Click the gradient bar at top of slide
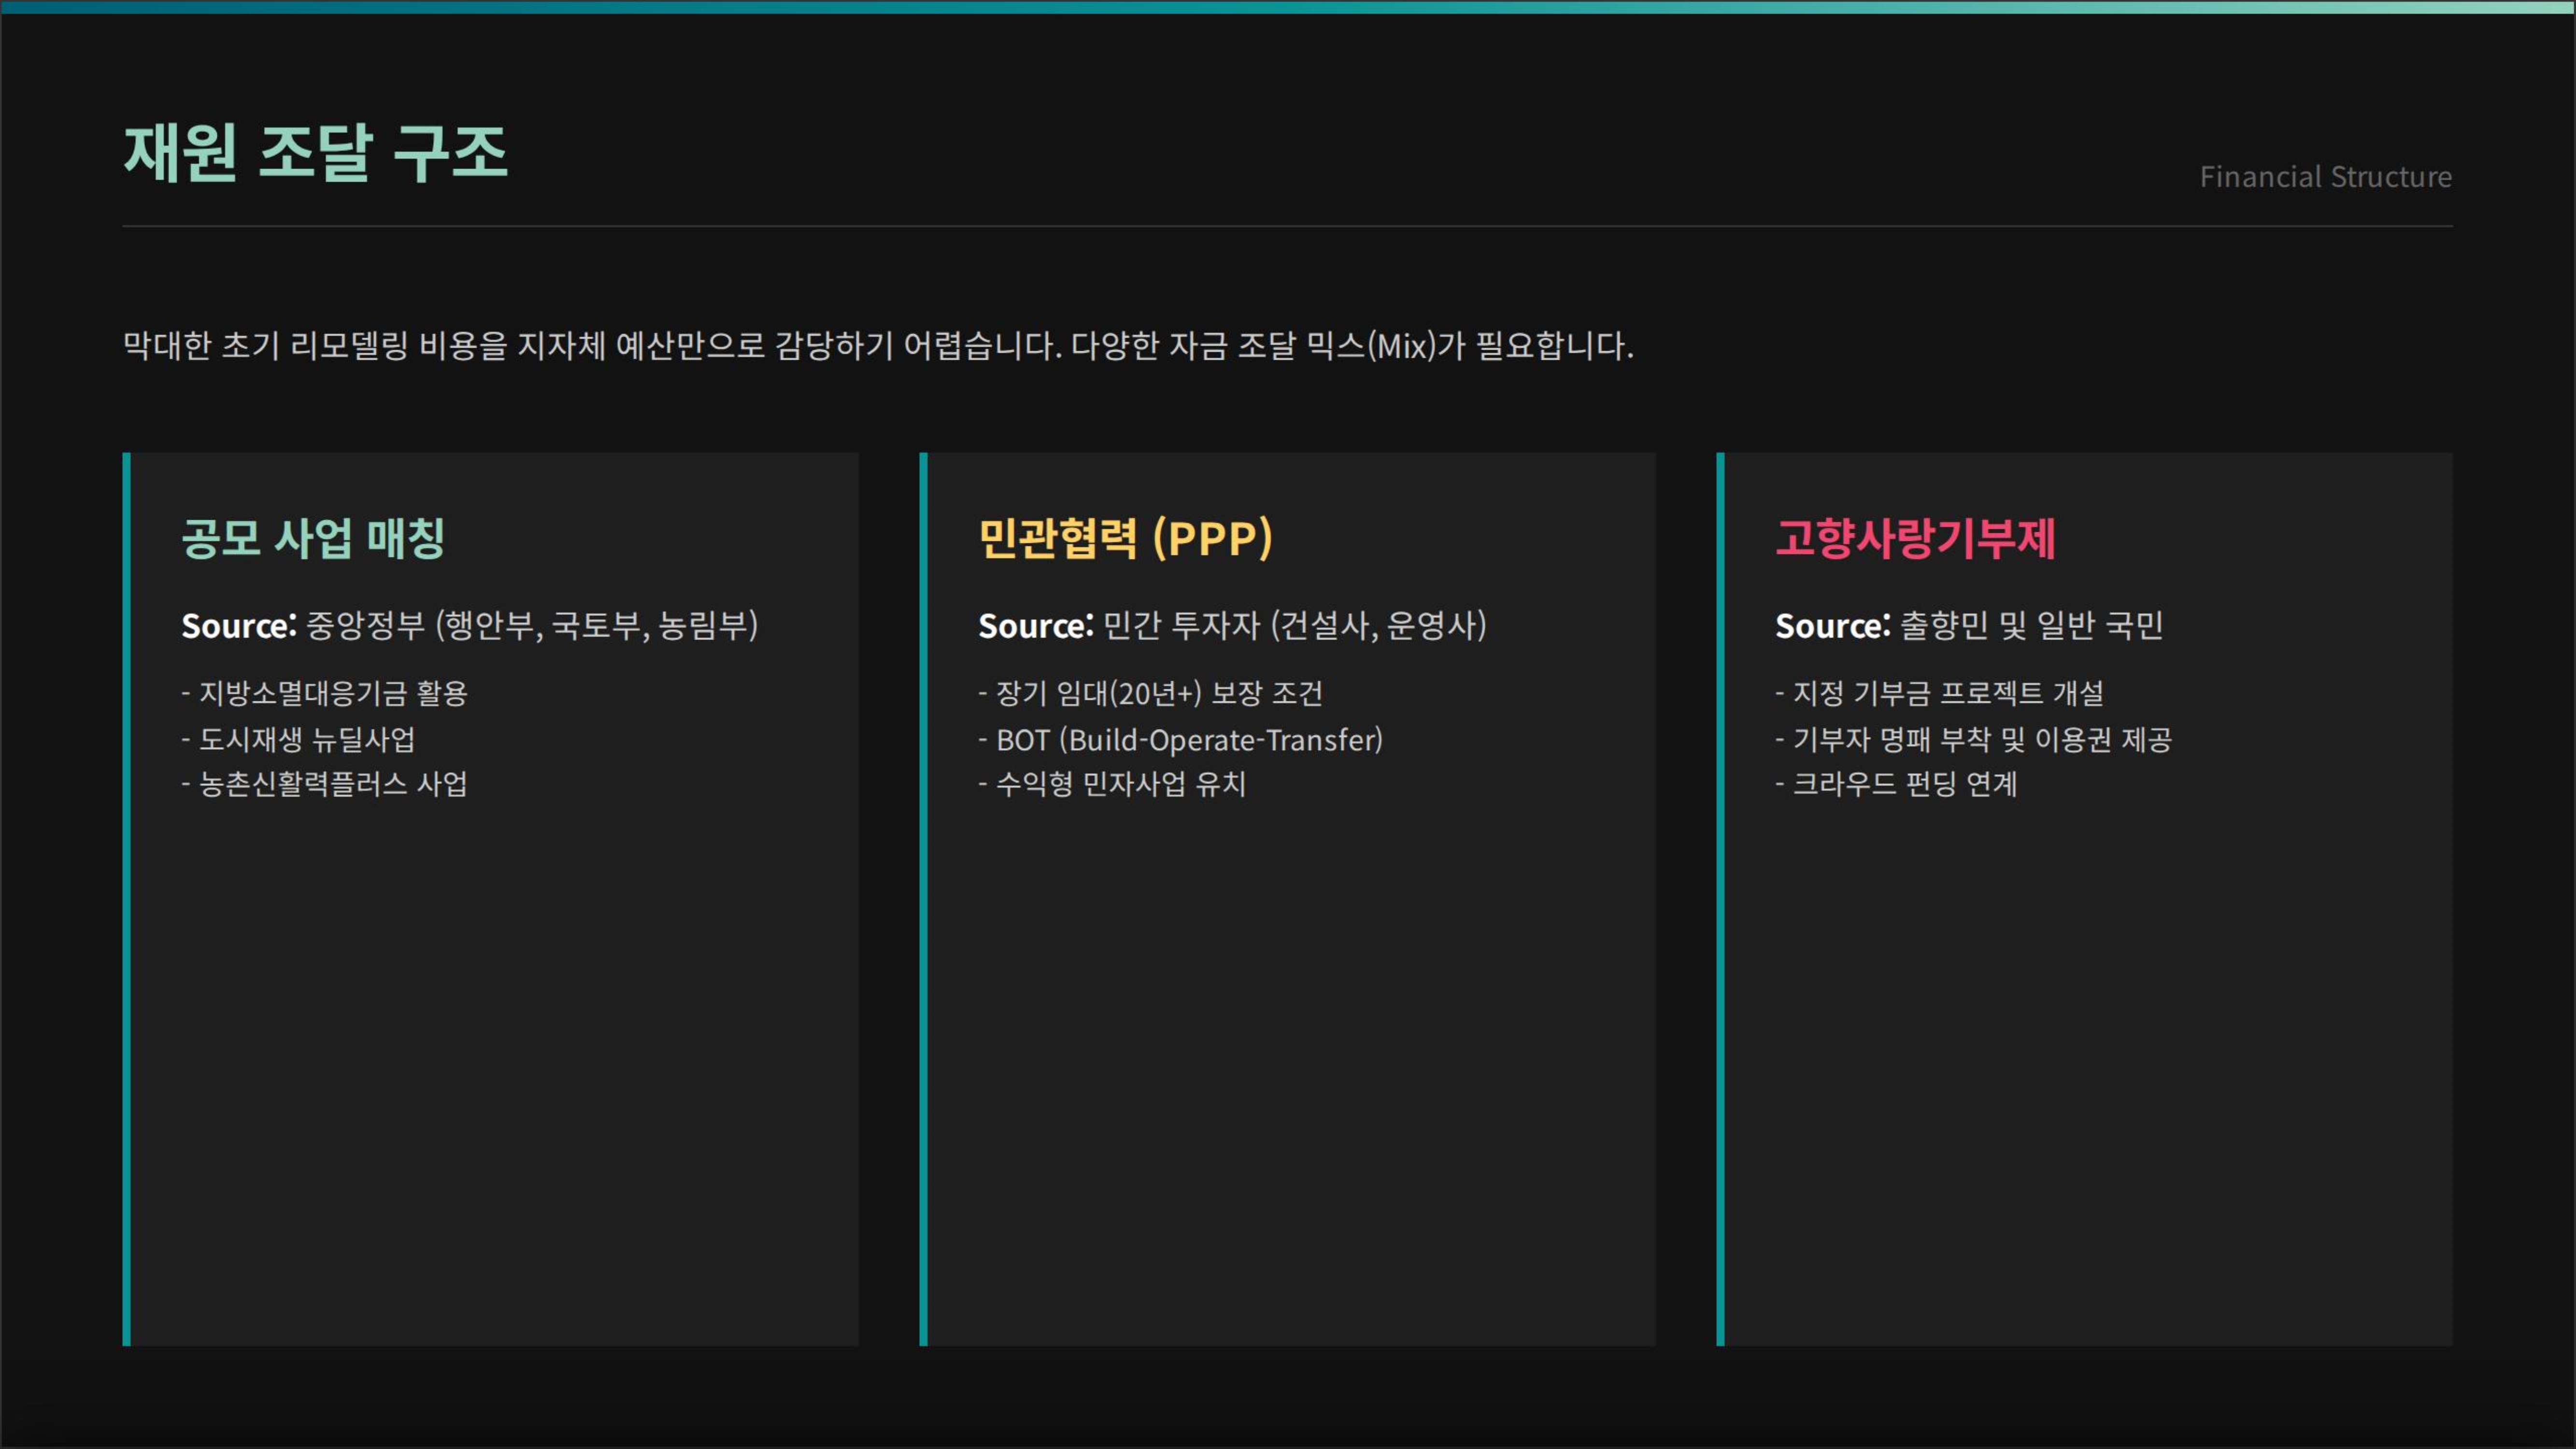The width and height of the screenshot is (2576, 1449). tap(1288, 7)
